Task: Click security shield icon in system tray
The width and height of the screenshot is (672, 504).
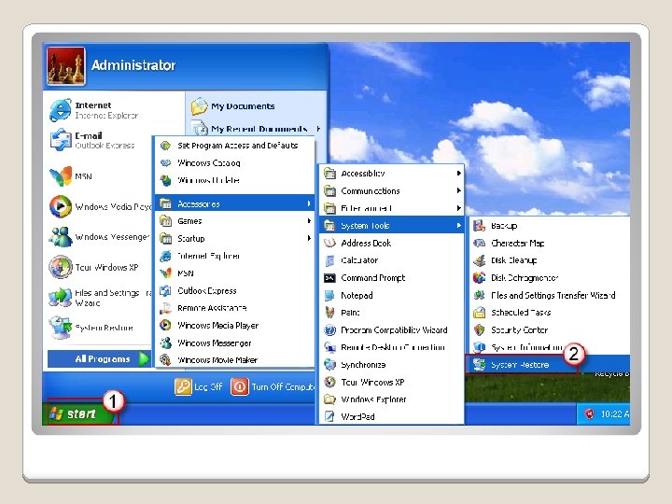Action: pyautogui.click(x=589, y=414)
